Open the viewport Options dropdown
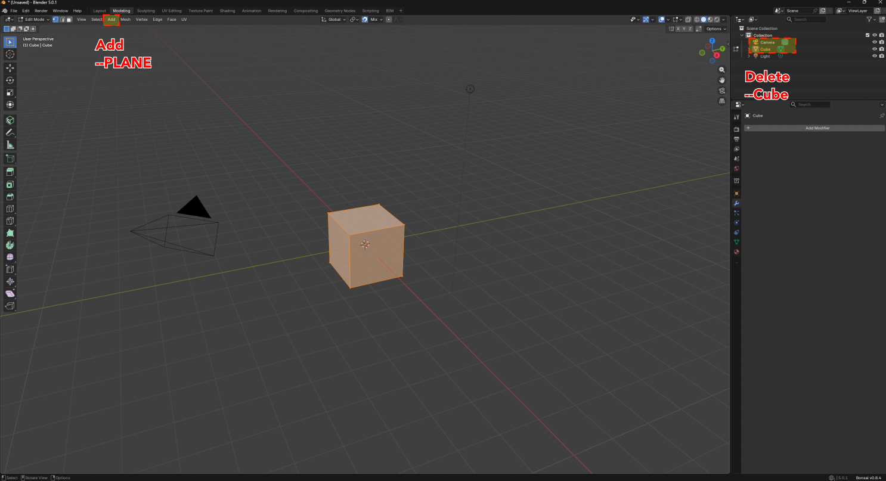Screen dimensions: 886x481 tap(715, 29)
